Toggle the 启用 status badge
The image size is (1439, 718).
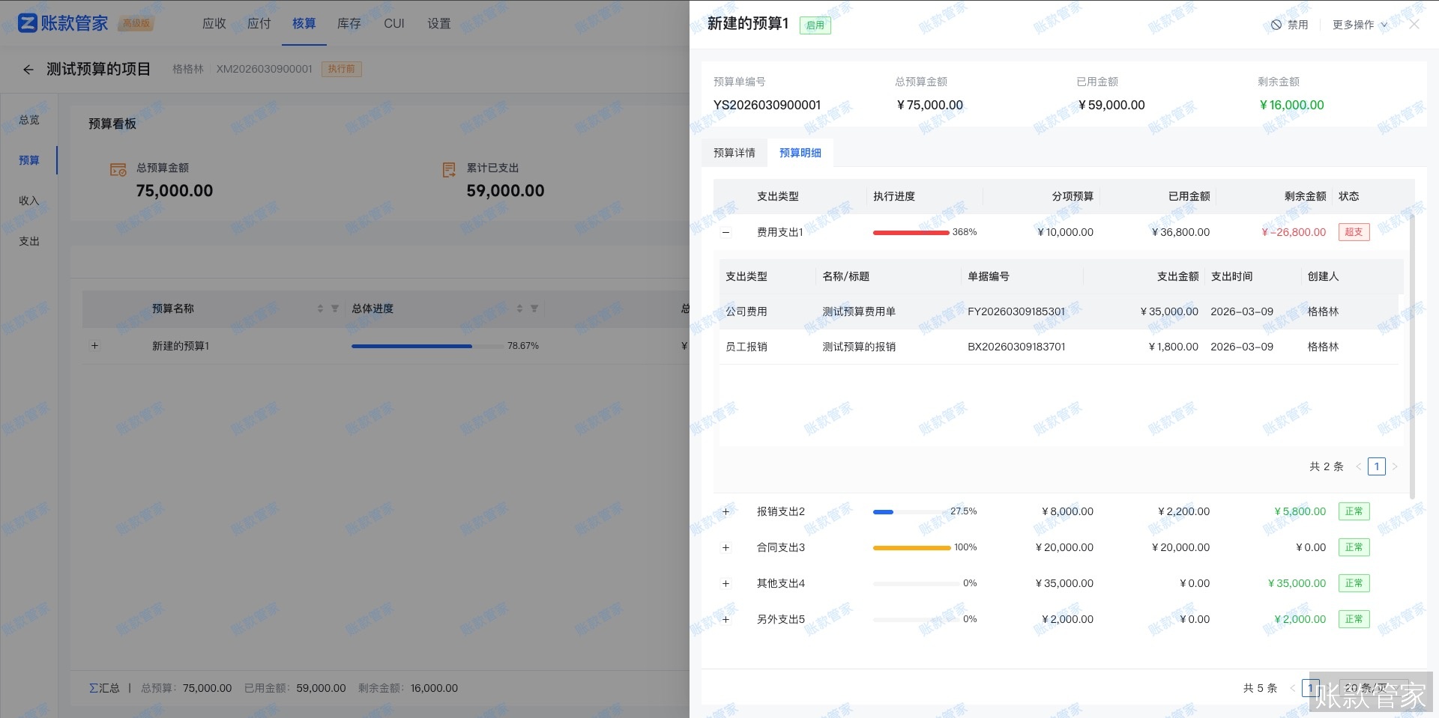pos(814,25)
